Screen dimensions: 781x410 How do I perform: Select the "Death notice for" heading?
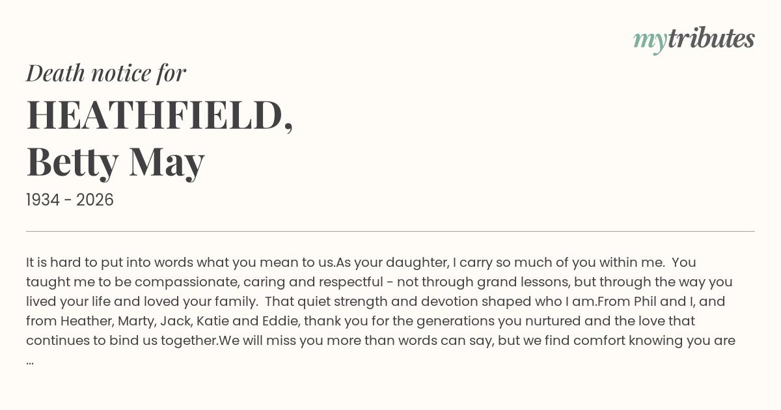point(106,73)
